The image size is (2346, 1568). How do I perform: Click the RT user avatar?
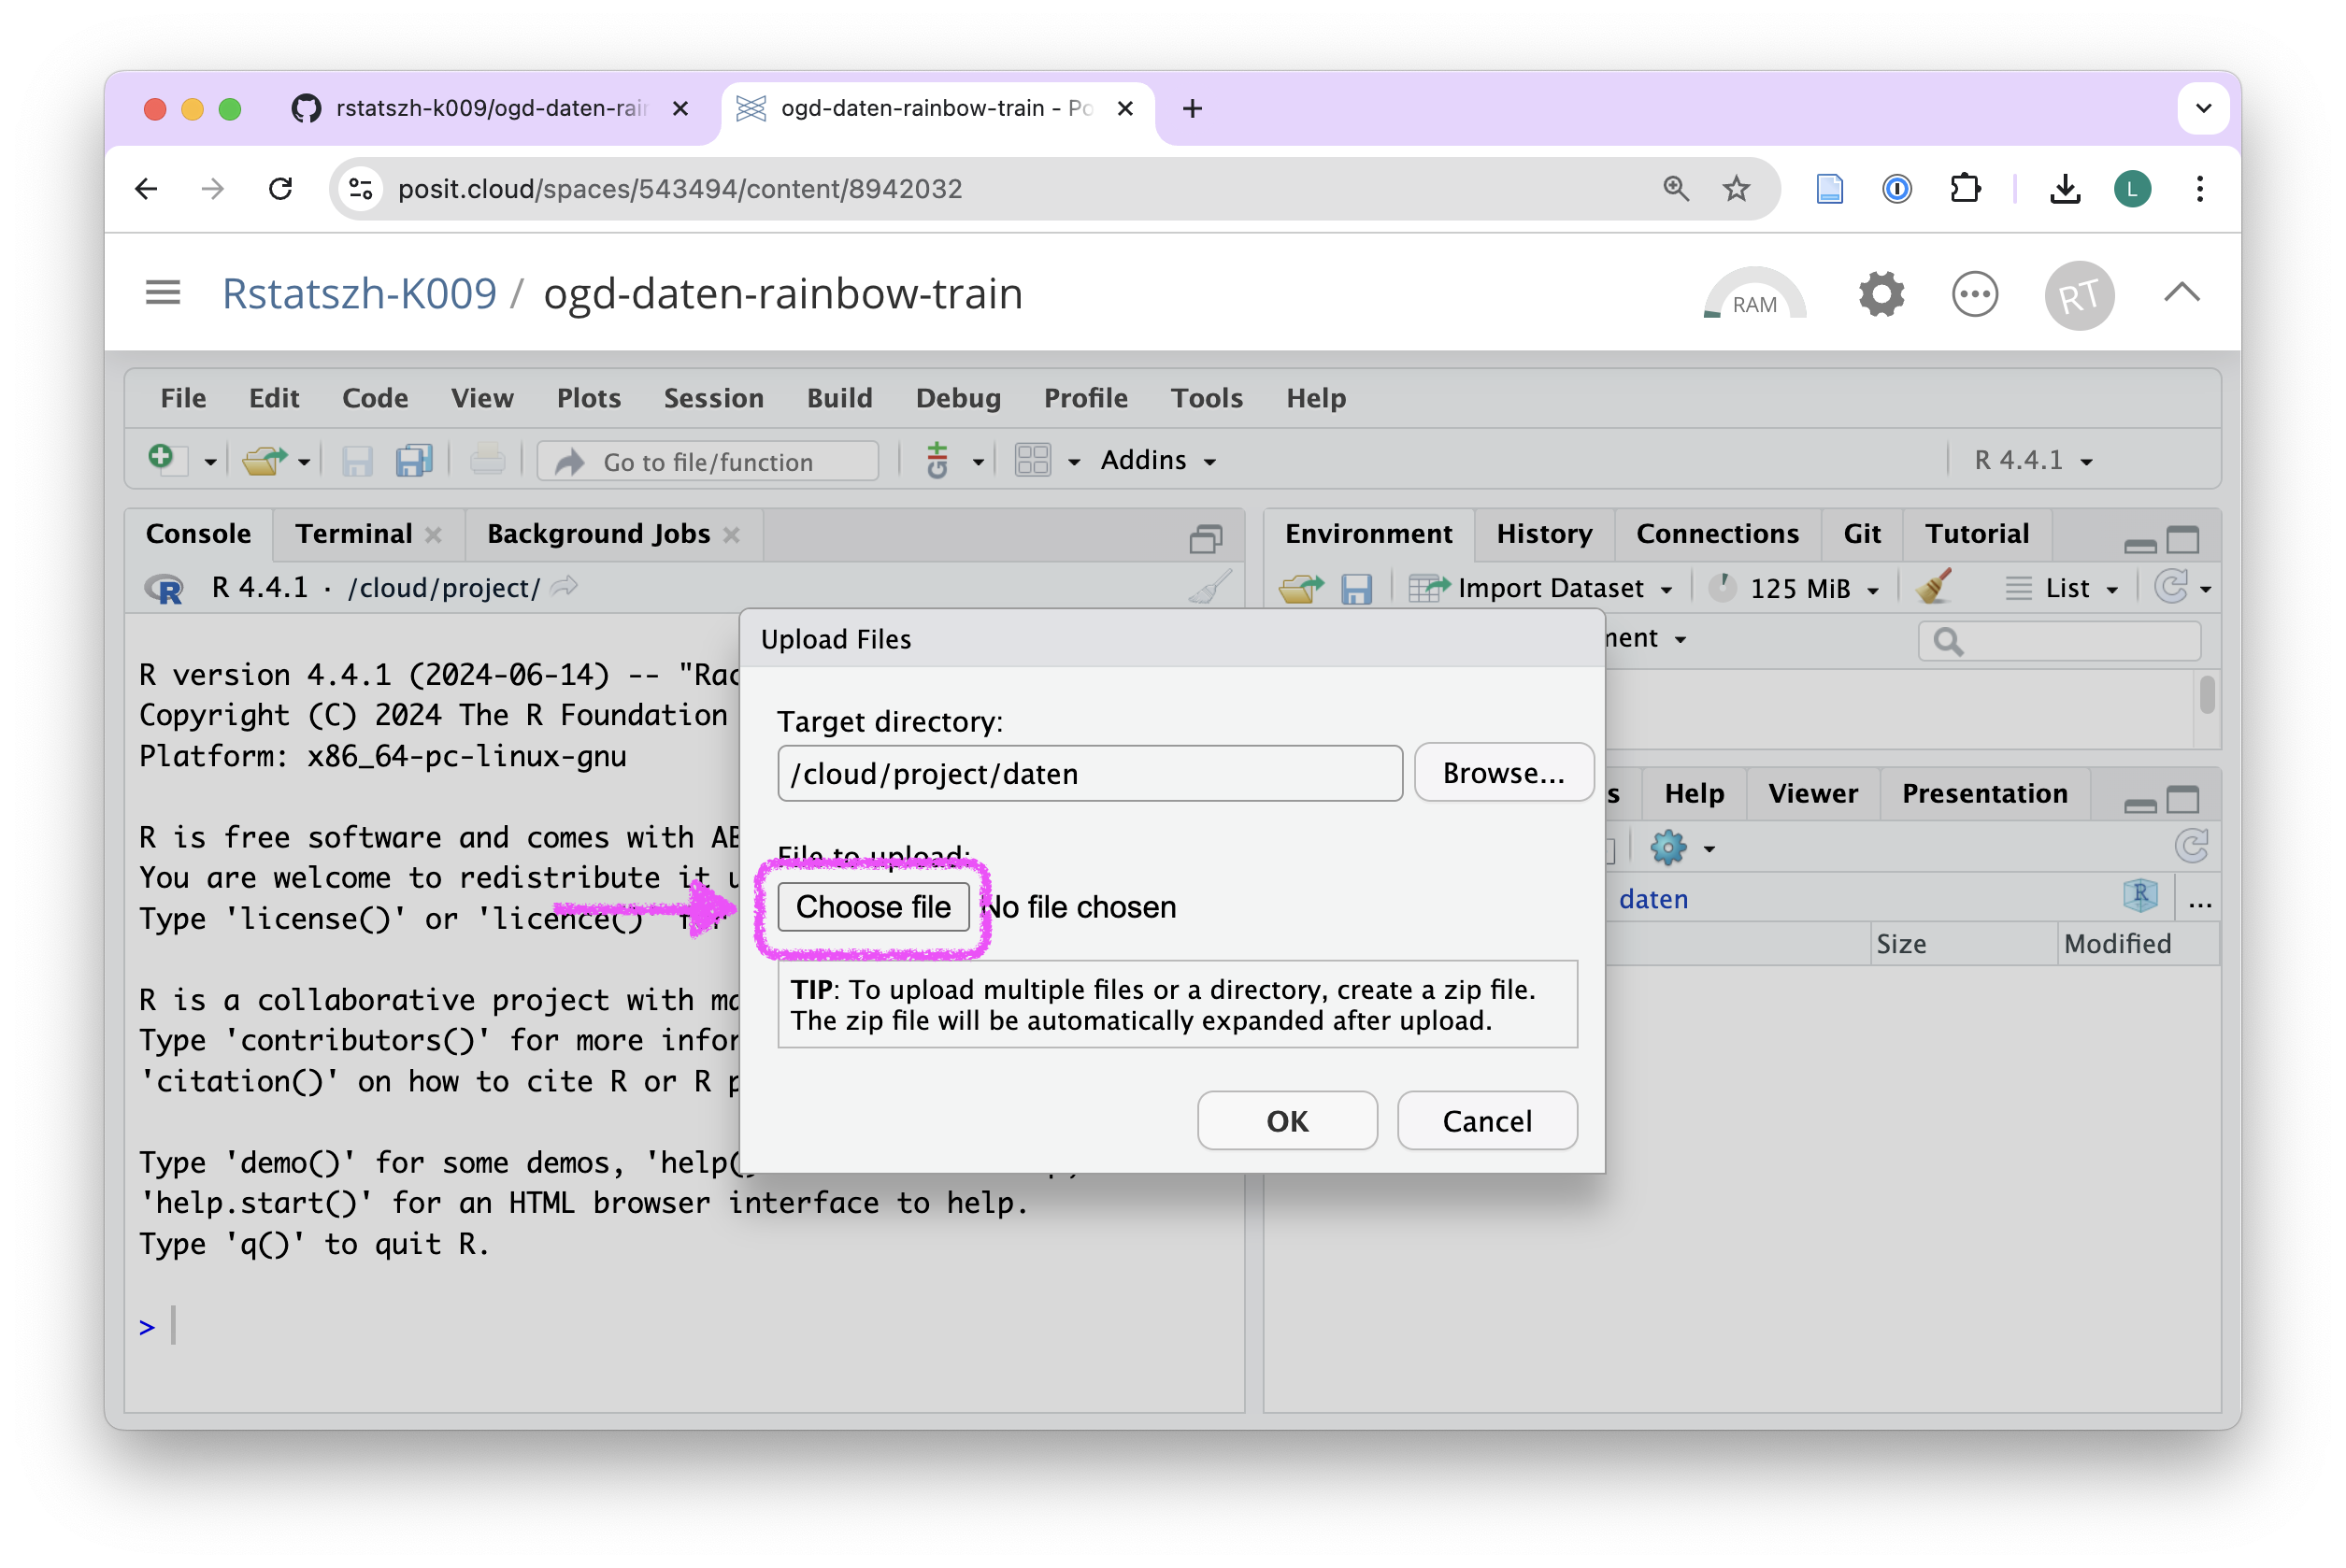pyautogui.click(x=2079, y=295)
